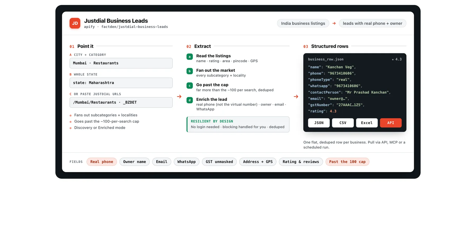Viewport: 476px width, 233px height.
Task: Click the every subcategory + locality text
Action: pos(221,75)
